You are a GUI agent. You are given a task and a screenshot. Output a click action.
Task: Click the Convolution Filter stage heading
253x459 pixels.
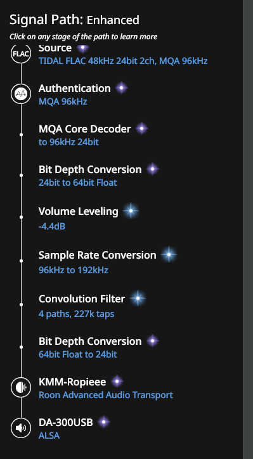point(82,299)
